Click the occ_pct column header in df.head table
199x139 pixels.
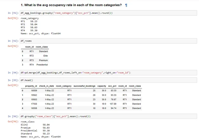(x=112, y=86)
